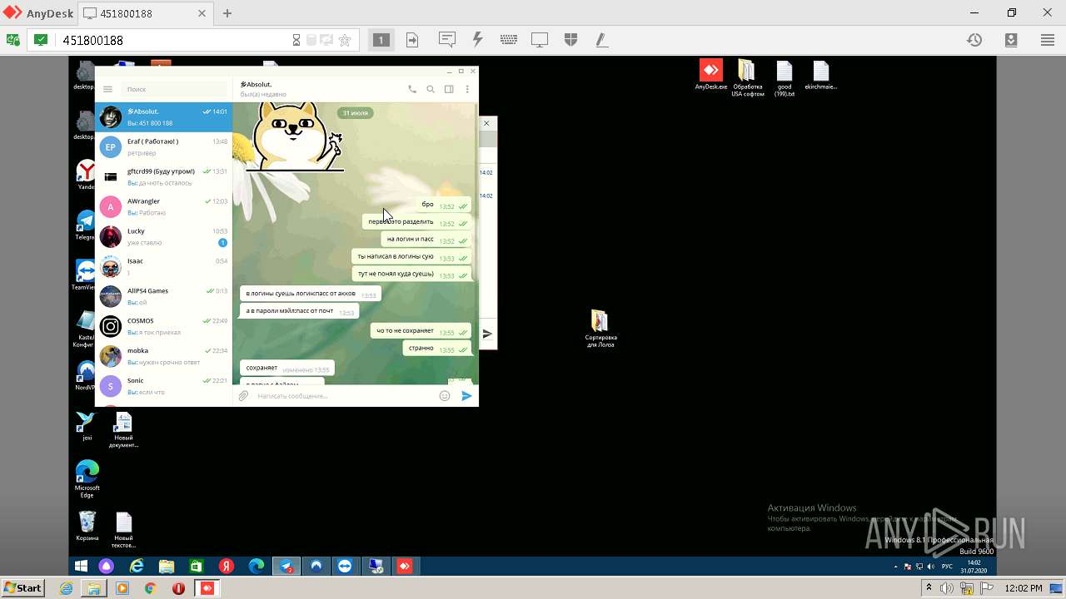Open the 'Новый текстов...' desktop file
The width and height of the screenshot is (1066, 599).
pyautogui.click(x=123, y=529)
